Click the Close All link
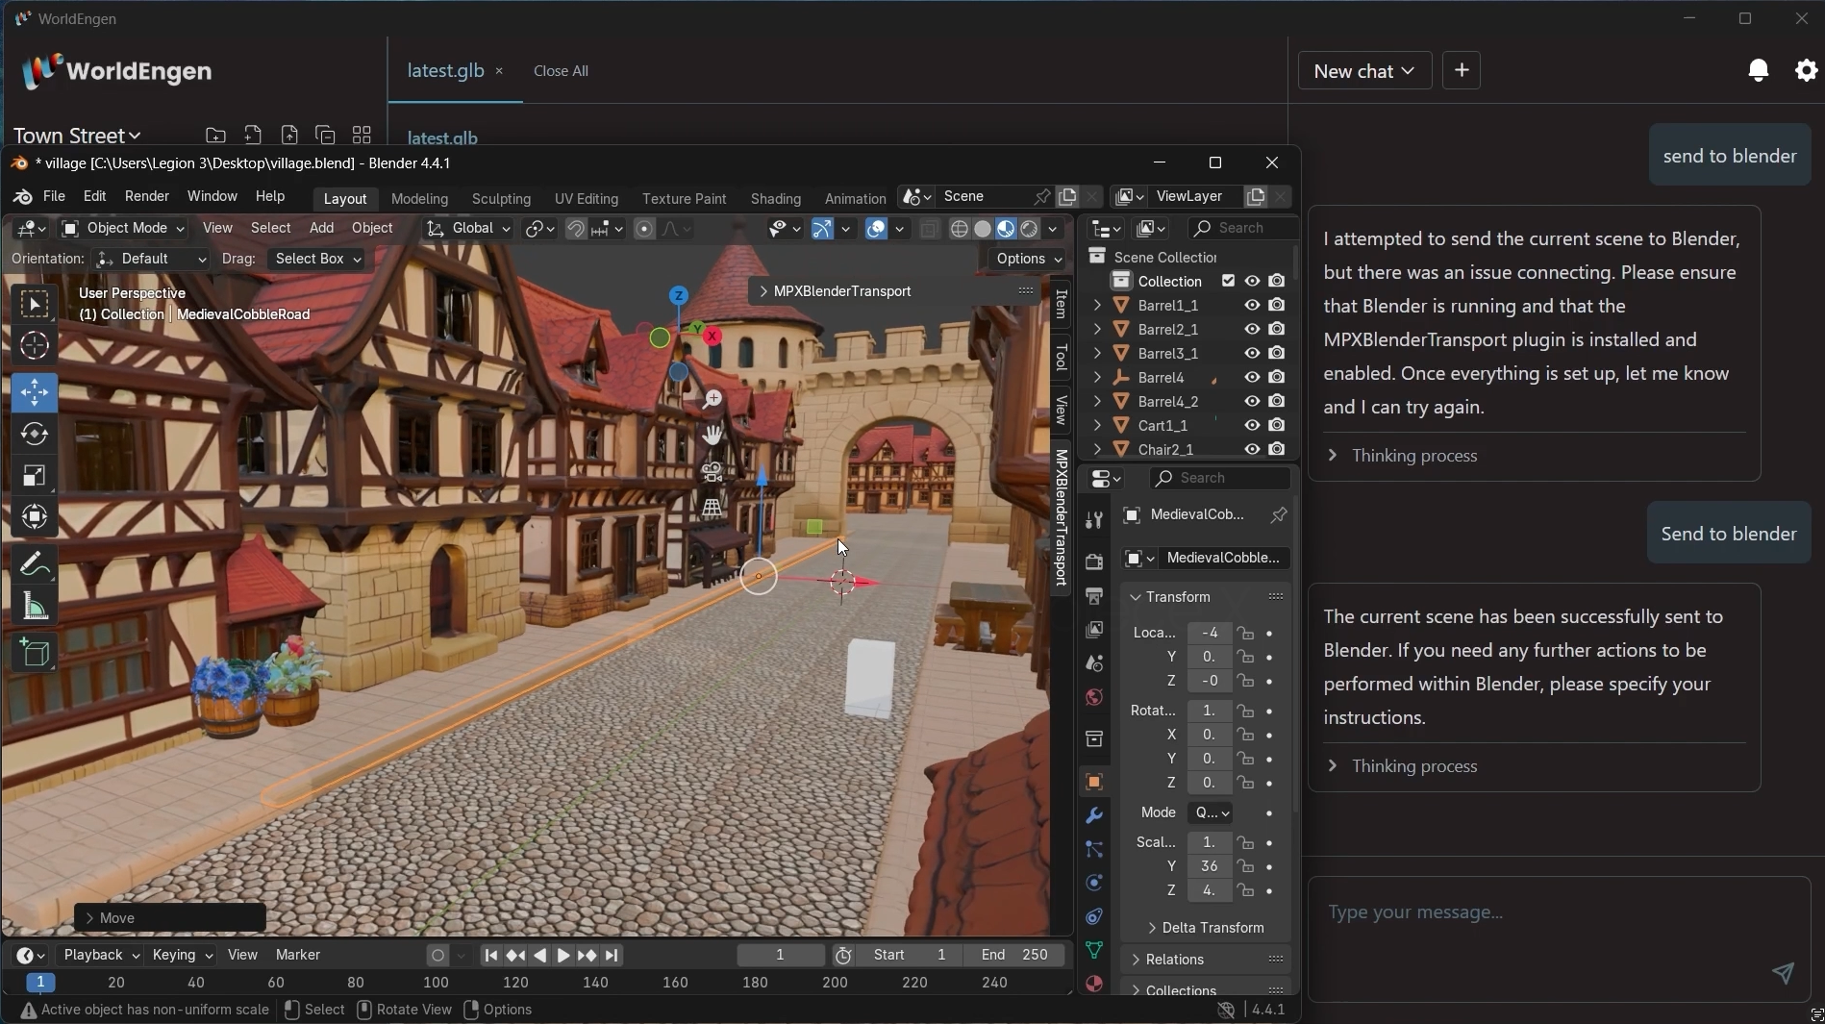Screen dimensions: 1825x1024 click(x=561, y=71)
